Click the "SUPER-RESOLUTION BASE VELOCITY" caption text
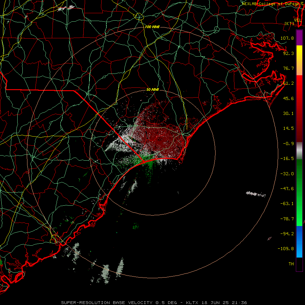The width and height of the screenshot is (305, 305). point(107,303)
